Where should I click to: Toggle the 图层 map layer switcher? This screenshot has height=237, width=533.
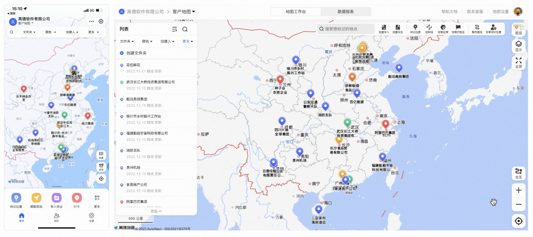(518, 29)
